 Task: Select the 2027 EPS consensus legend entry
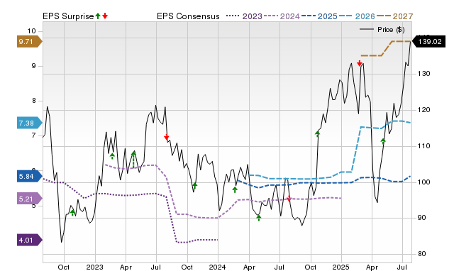(x=394, y=16)
